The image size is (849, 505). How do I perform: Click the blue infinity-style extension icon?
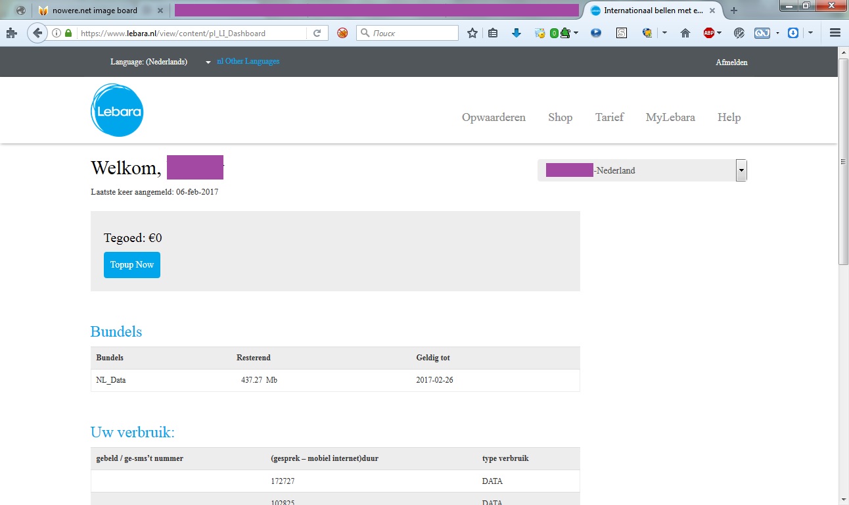762,33
